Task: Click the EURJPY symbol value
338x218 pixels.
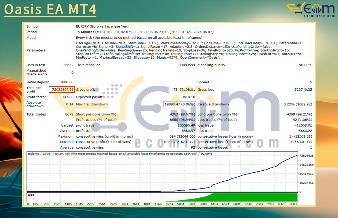Action: coord(102,26)
